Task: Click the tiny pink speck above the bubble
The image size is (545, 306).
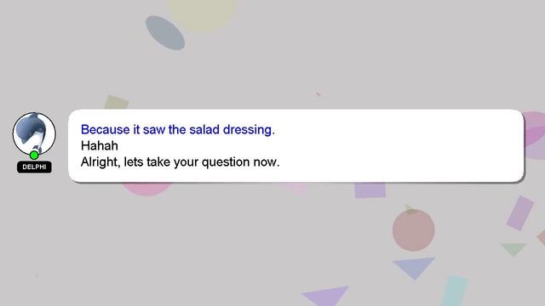Action: (318, 94)
